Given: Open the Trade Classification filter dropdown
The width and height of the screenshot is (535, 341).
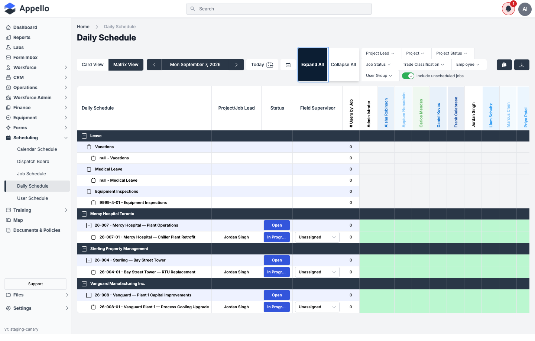Looking at the screenshot, I should point(424,65).
